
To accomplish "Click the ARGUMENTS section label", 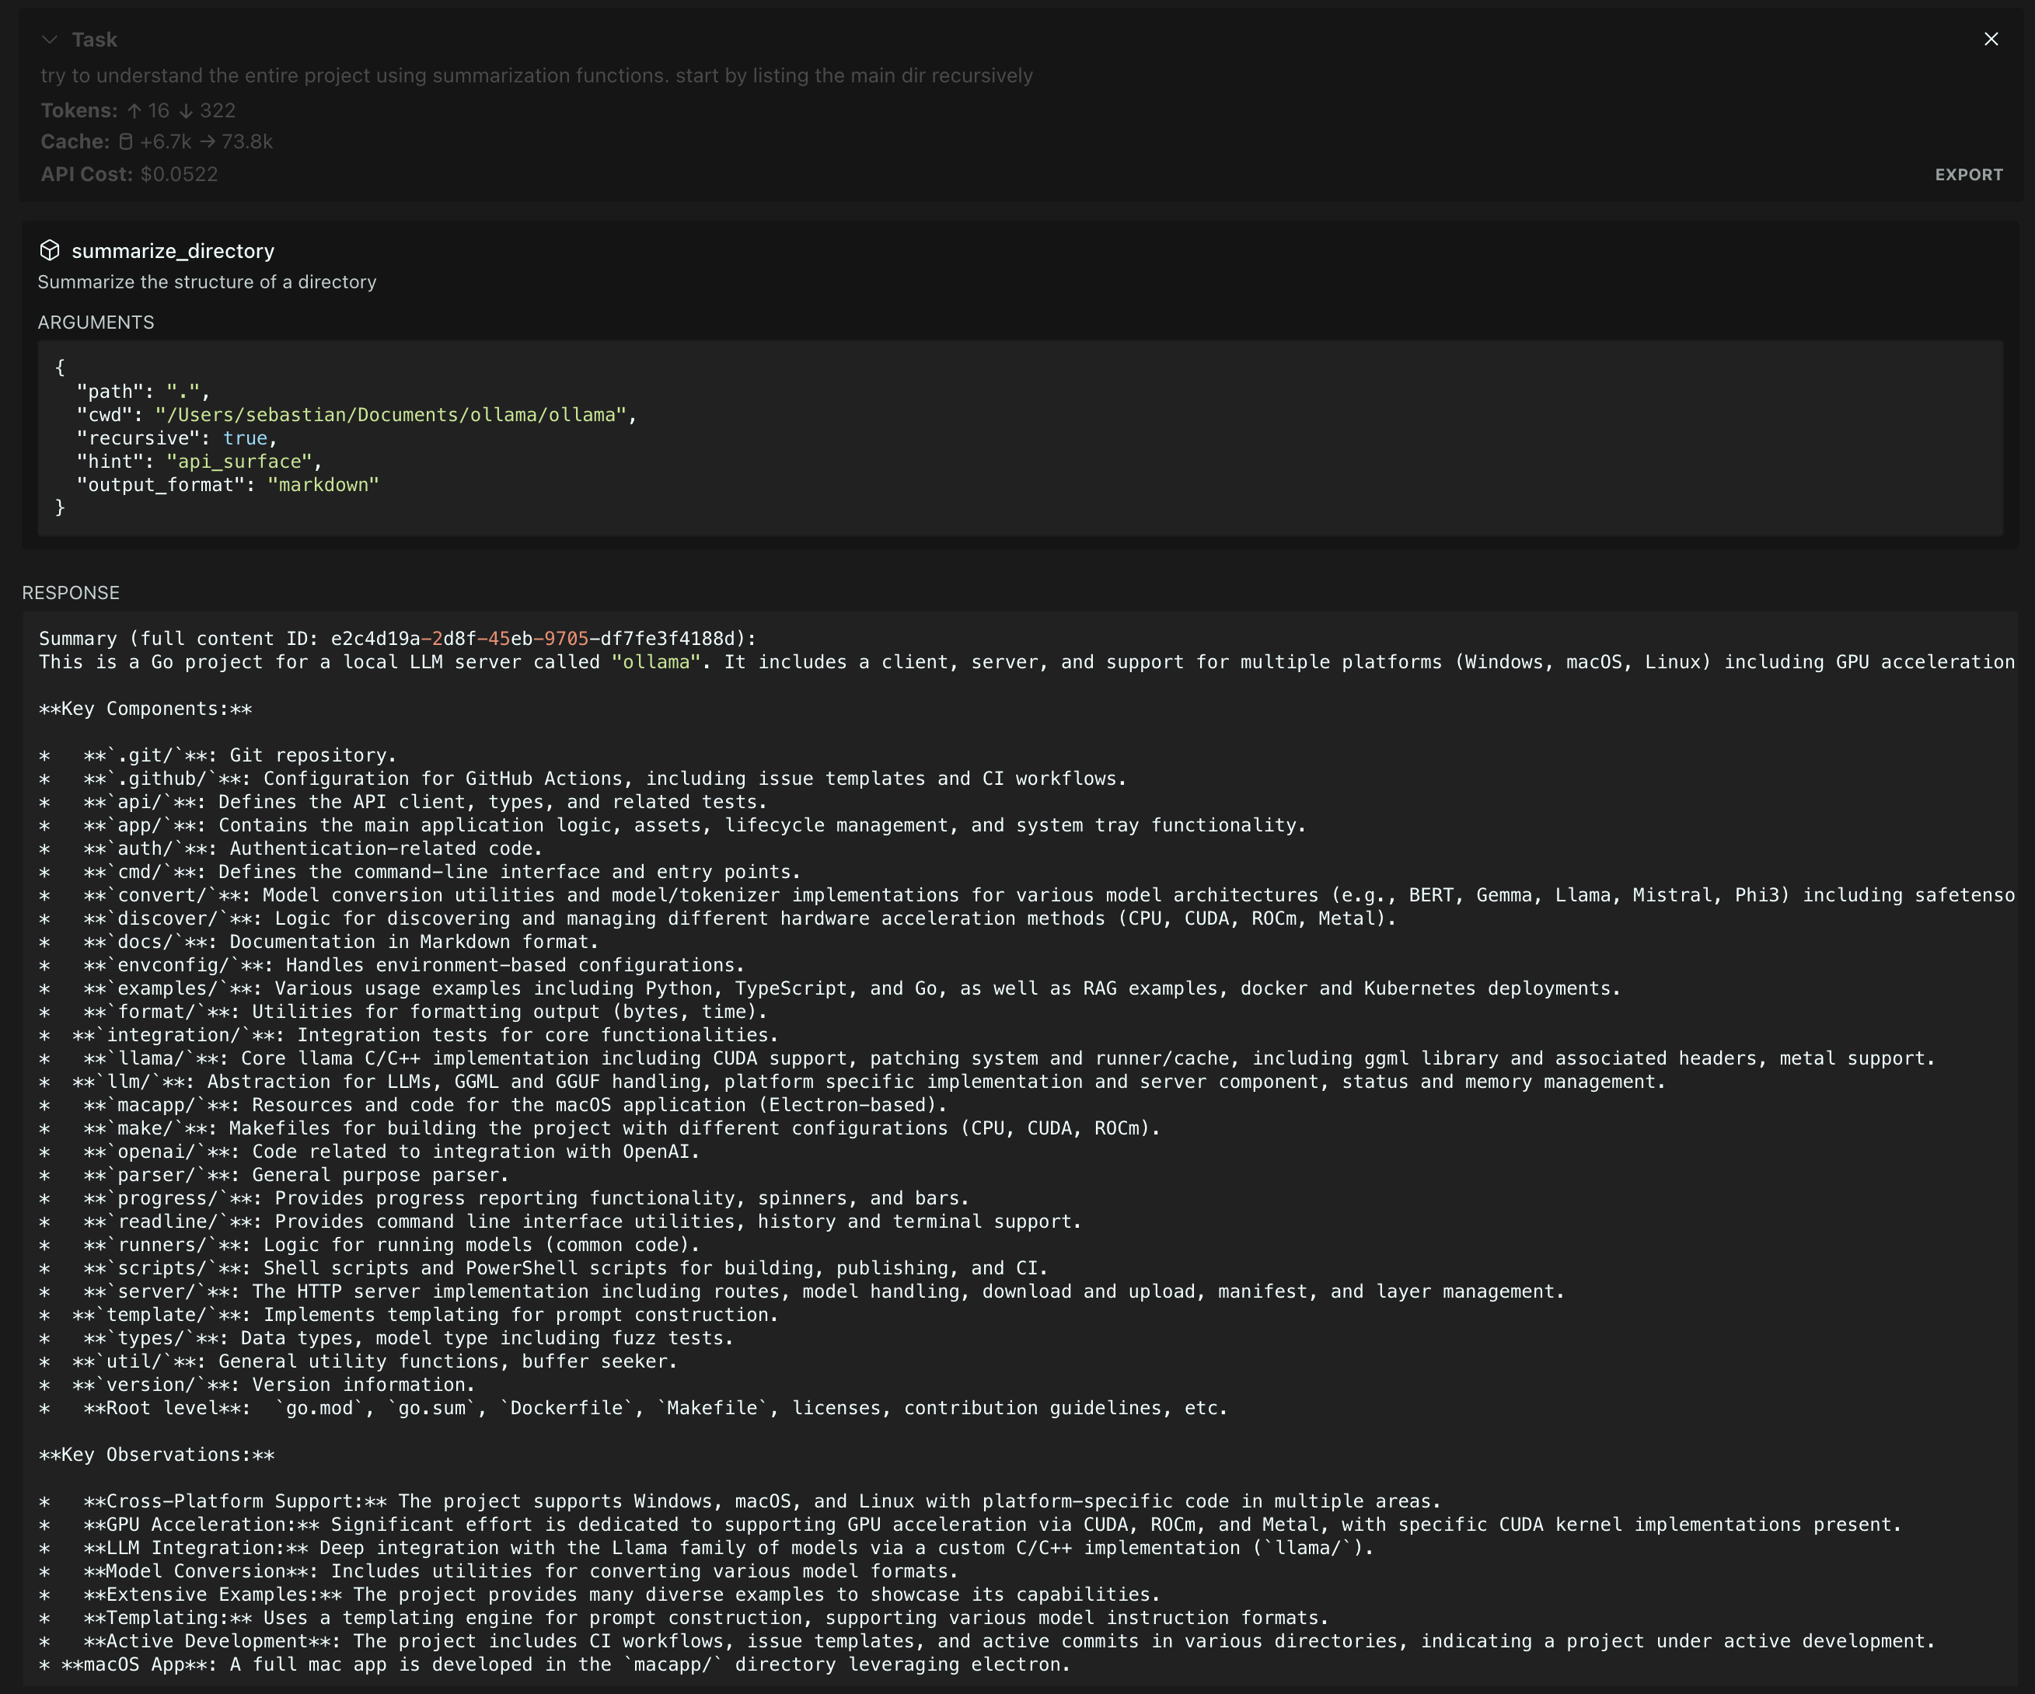I will [x=95, y=322].
